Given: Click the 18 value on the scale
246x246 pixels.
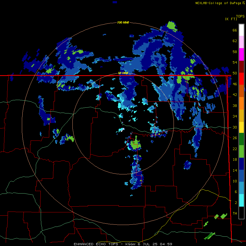Looking at the screenshot, I should [x=235, y=160].
